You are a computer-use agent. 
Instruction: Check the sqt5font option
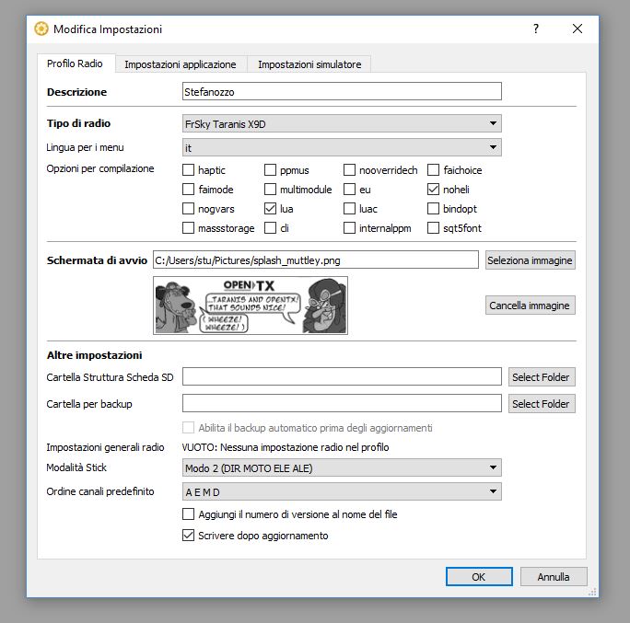coord(434,228)
